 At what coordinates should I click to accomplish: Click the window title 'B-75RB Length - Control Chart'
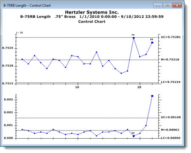tap(27, 5)
